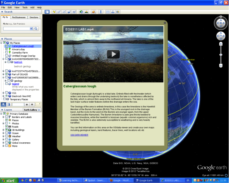
Task: Select the Add Polygon tool
Action: pyautogui.click(x=59, y=12)
